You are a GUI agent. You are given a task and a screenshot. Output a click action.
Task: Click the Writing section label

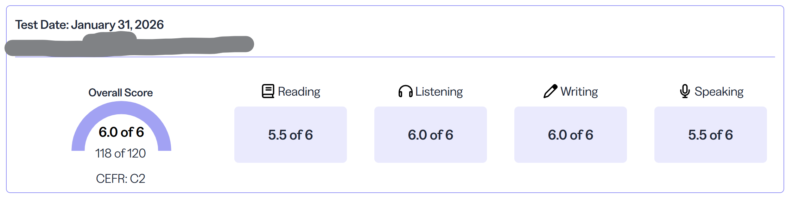(579, 91)
